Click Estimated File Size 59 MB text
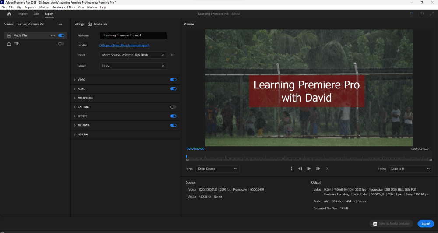The width and height of the screenshot is (438, 233). (x=331, y=208)
